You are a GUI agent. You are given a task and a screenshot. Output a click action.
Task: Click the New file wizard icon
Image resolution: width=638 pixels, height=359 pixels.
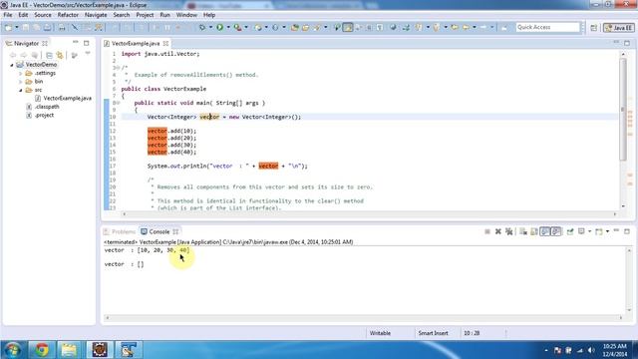point(8,27)
